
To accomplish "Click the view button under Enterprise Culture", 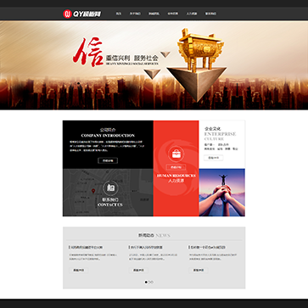I will click(214, 158).
